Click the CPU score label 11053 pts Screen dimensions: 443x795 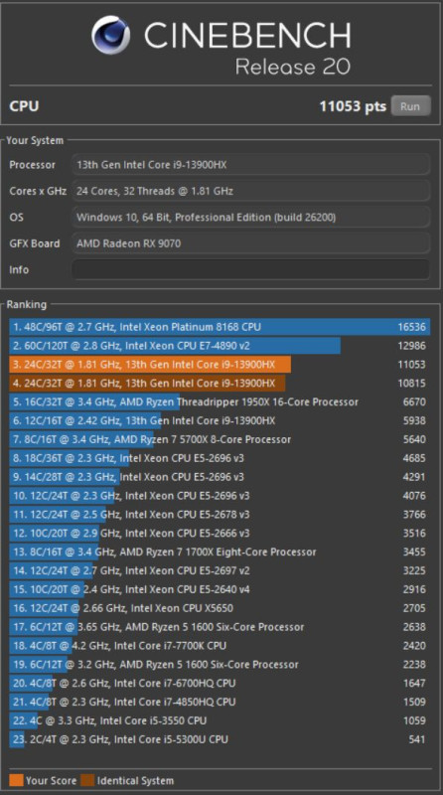(353, 106)
